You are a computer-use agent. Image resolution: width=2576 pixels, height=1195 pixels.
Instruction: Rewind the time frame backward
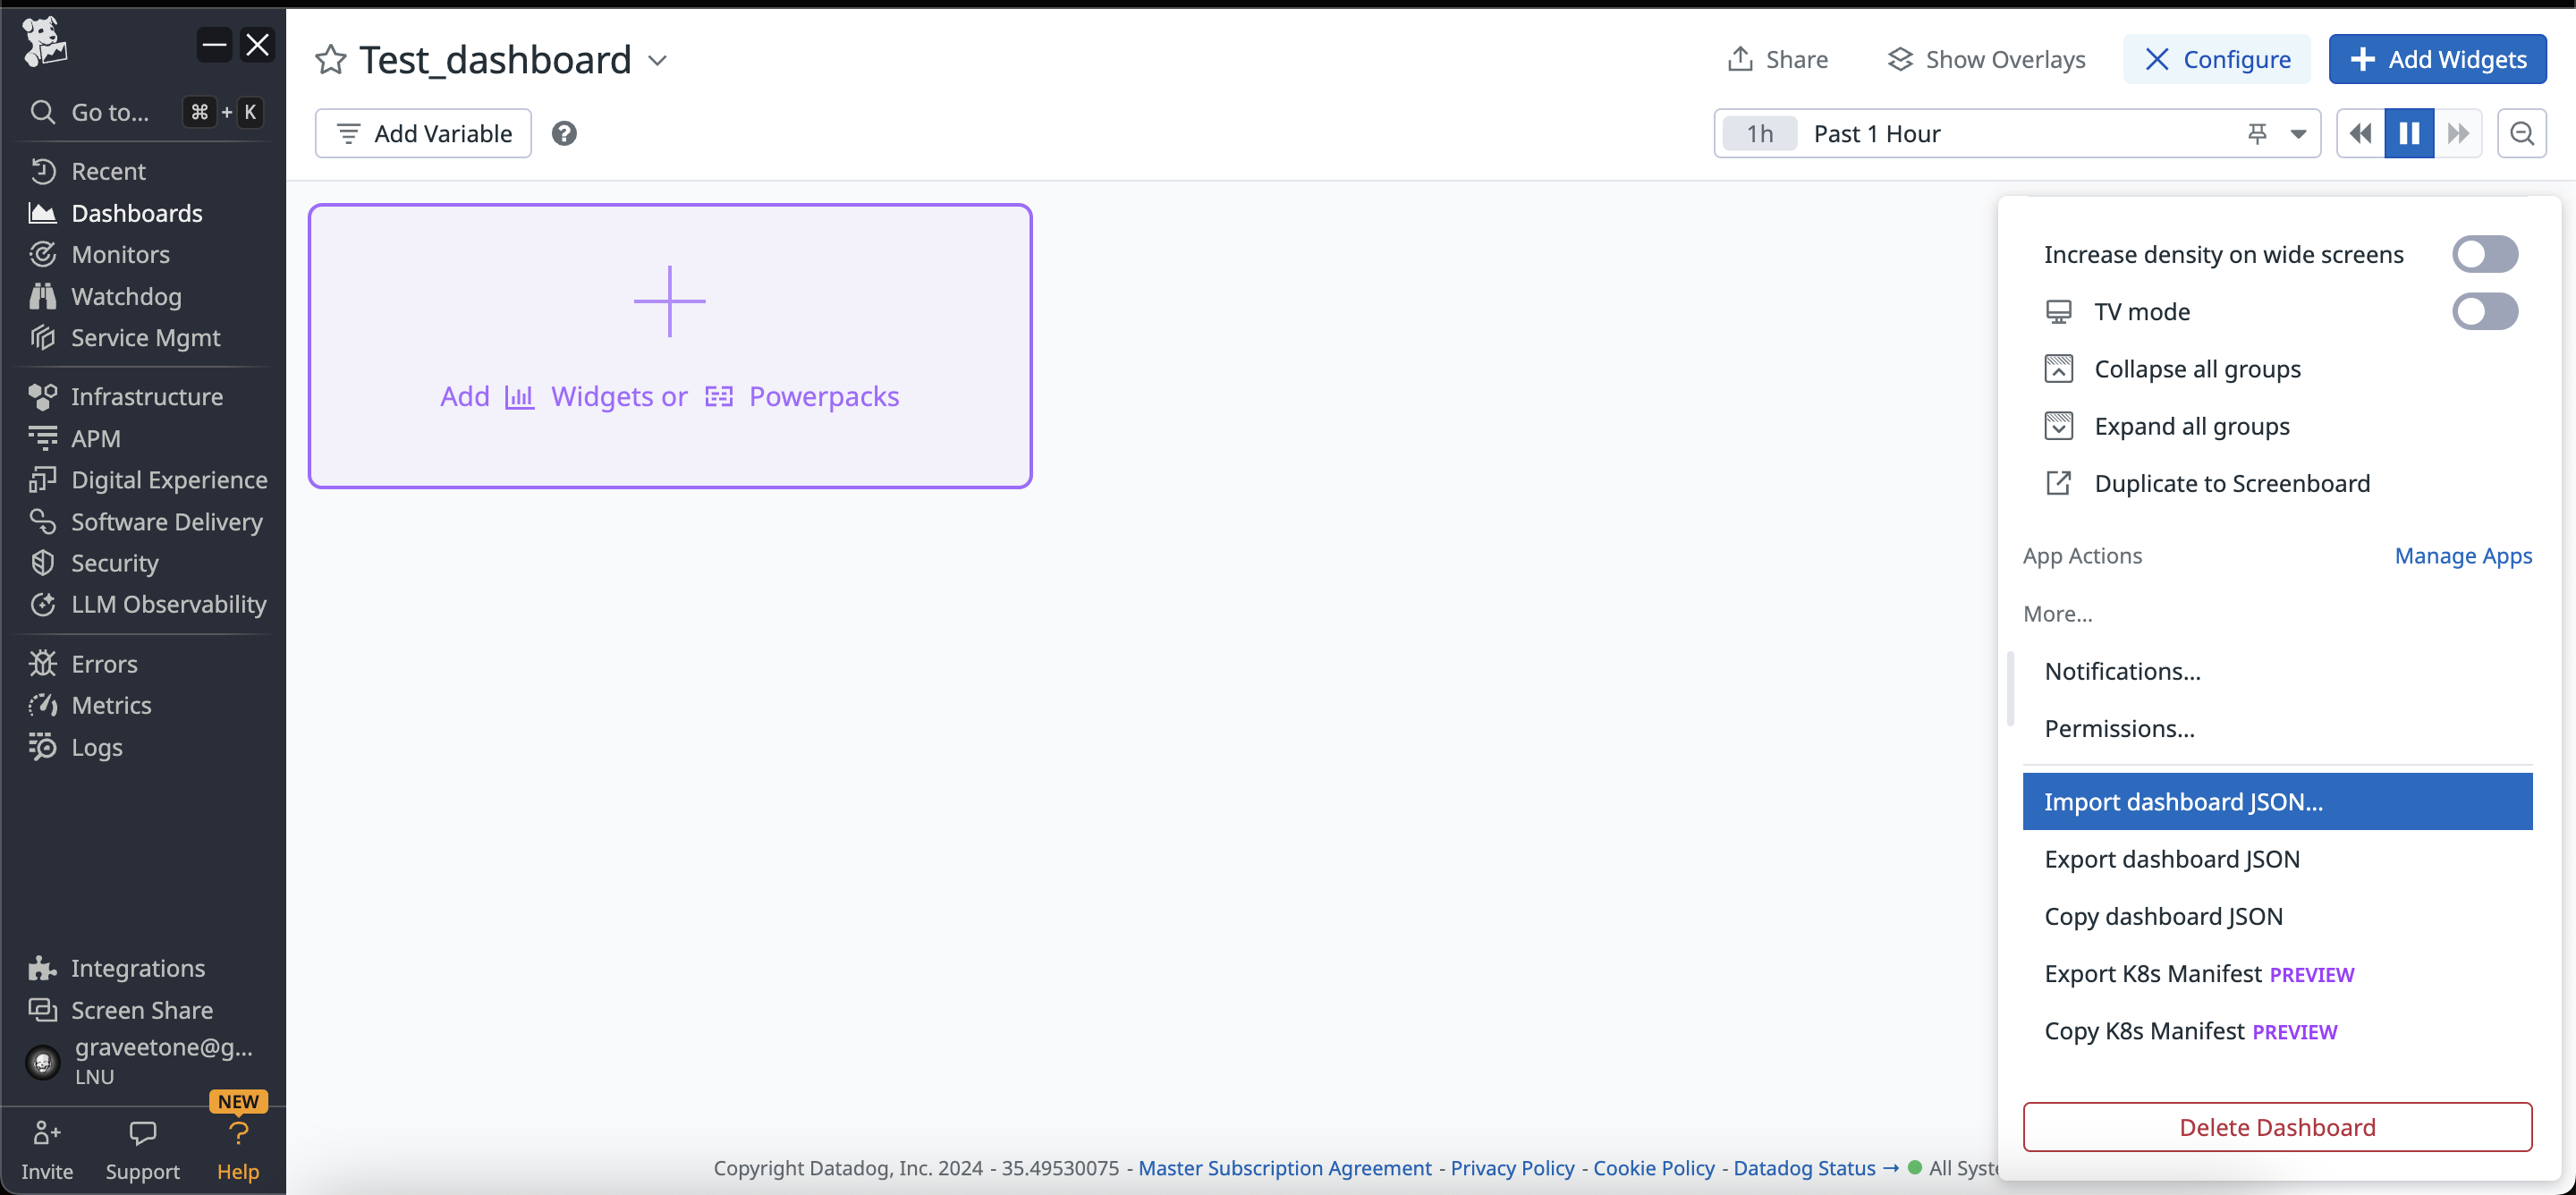(2360, 133)
